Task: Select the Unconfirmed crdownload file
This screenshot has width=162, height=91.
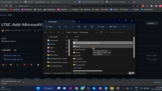Action: point(103,43)
